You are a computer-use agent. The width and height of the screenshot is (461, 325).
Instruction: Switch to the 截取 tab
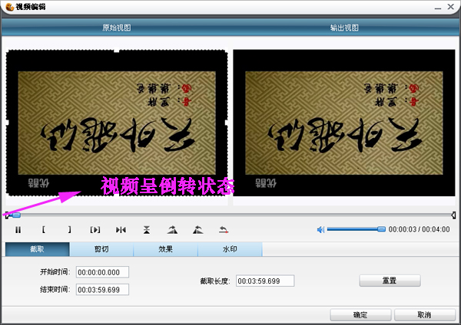[37, 249]
